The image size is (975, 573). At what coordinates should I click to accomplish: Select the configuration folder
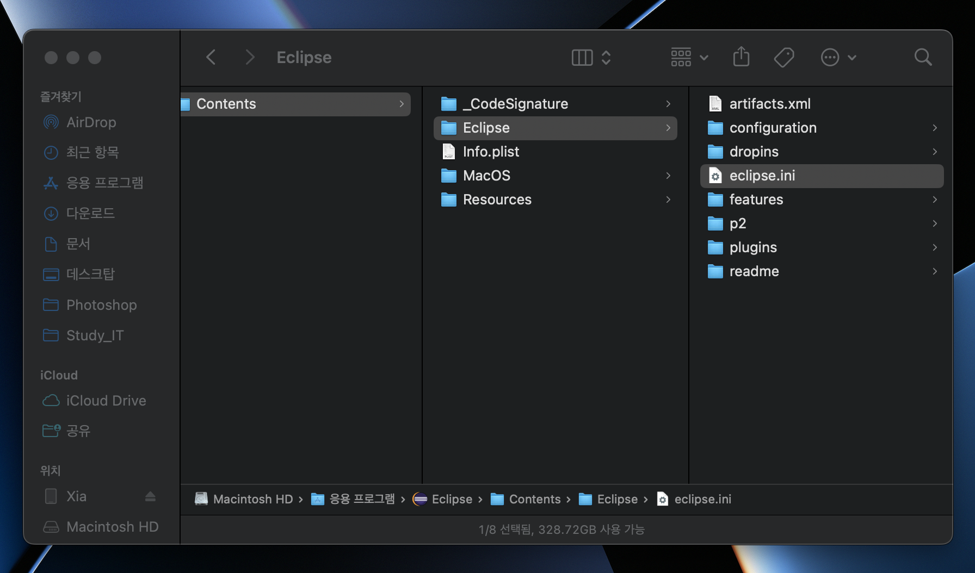point(822,128)
